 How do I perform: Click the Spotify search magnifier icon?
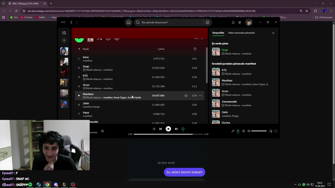click(x=138, y=22)
